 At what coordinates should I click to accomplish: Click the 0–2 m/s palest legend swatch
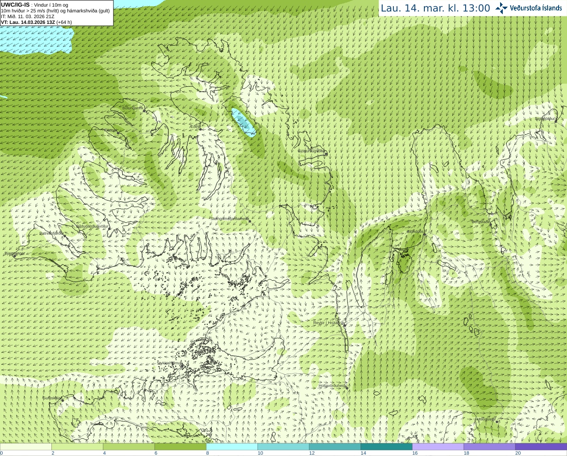26,447
